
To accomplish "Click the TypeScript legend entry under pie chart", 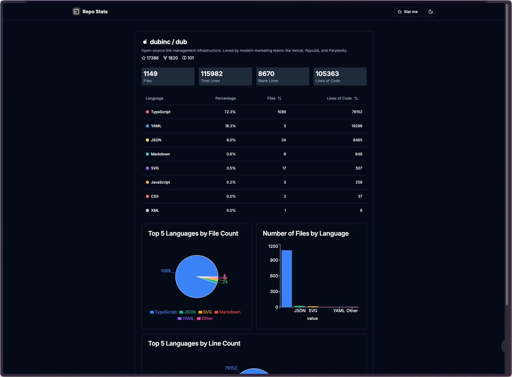I will [163, 312].
